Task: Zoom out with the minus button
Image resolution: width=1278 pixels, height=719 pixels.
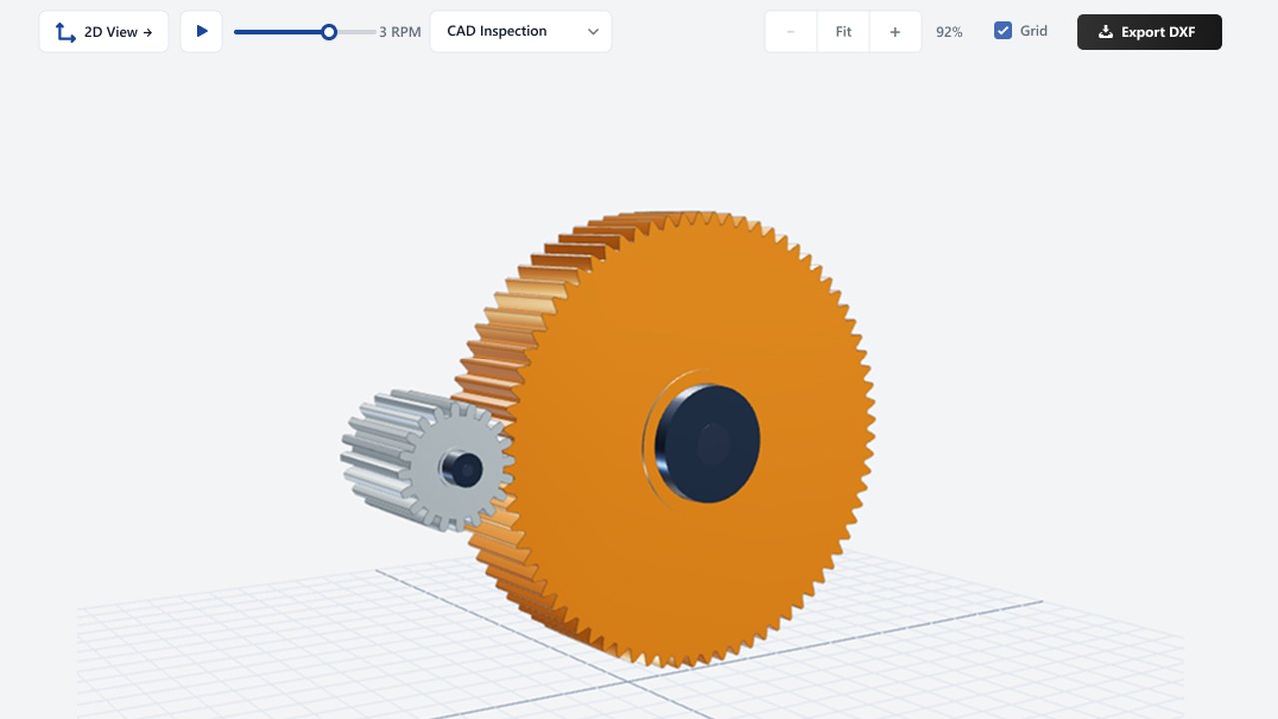Action: [x=791, y=32]
